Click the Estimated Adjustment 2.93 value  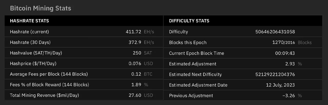[290, 64]
